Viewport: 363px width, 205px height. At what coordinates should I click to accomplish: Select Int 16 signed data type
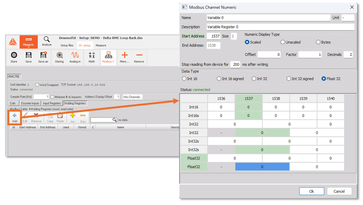219,79
